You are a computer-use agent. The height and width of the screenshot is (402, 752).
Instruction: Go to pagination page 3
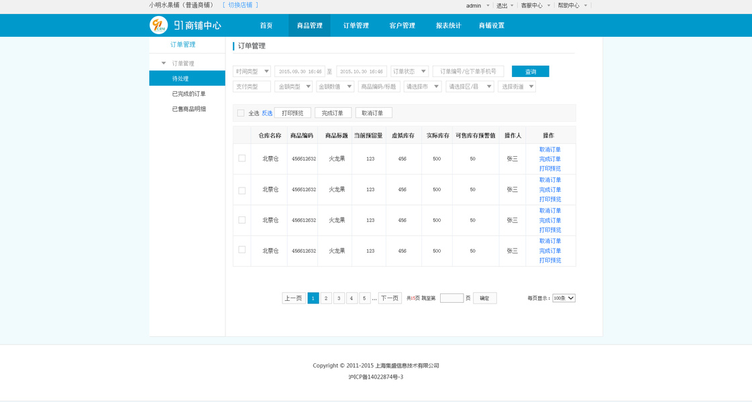(x=339, y=298)
